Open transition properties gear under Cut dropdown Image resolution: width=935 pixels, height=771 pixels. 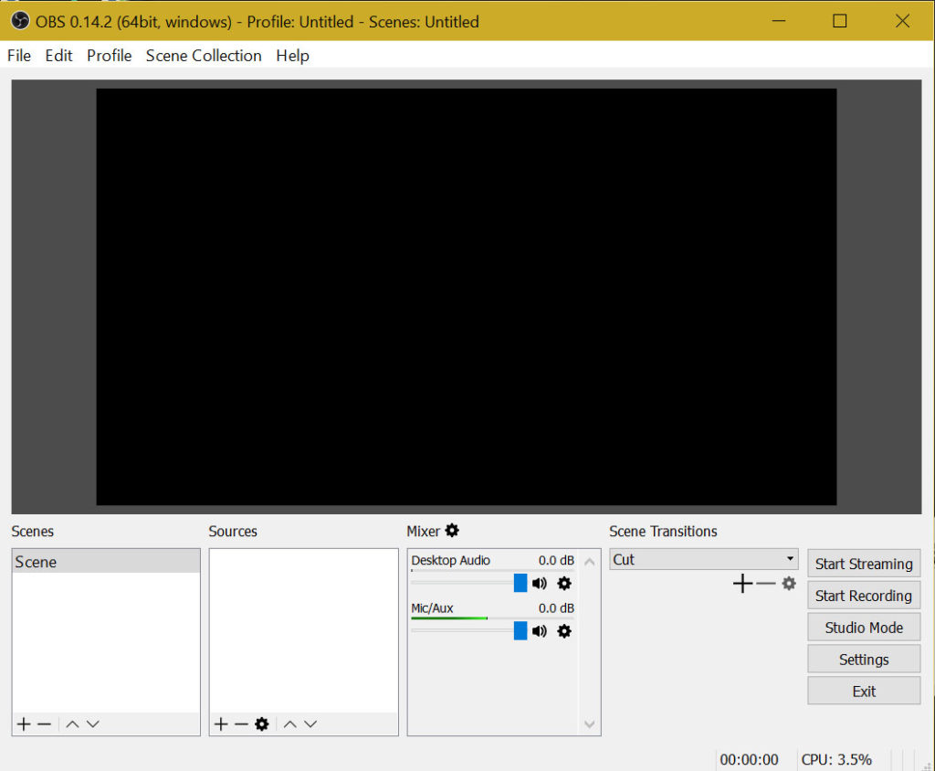[789, 583]
